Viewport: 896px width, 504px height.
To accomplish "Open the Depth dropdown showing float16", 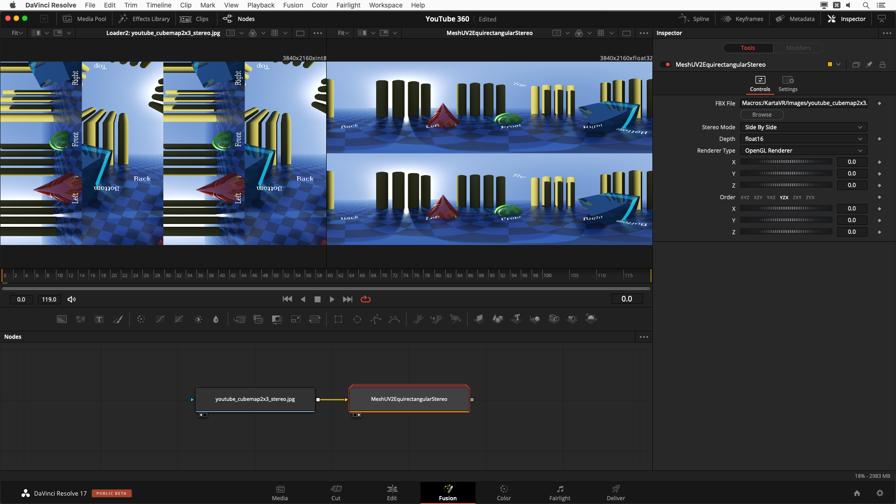I will tap(804, 139).
